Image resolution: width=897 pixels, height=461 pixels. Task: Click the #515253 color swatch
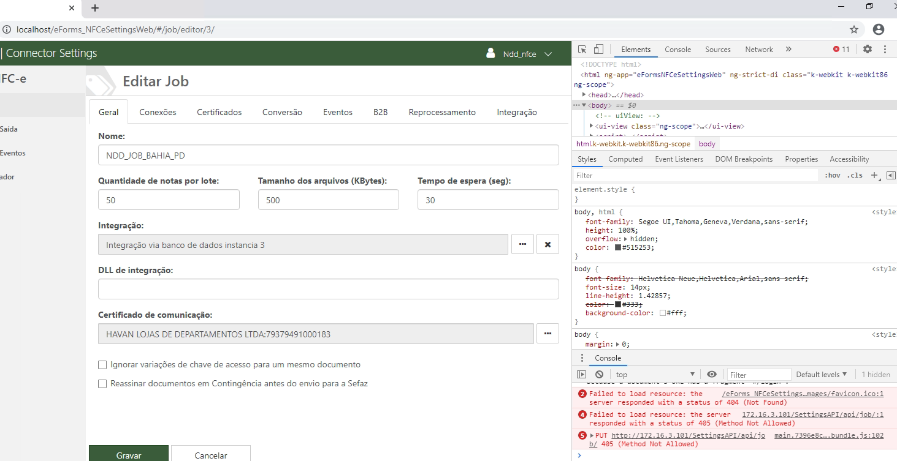(618, 248)
